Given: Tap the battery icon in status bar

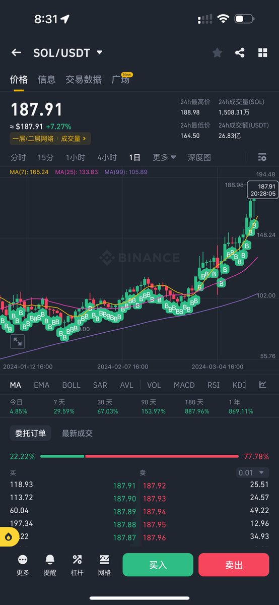Looking at the screenshot, I should 245,19.
